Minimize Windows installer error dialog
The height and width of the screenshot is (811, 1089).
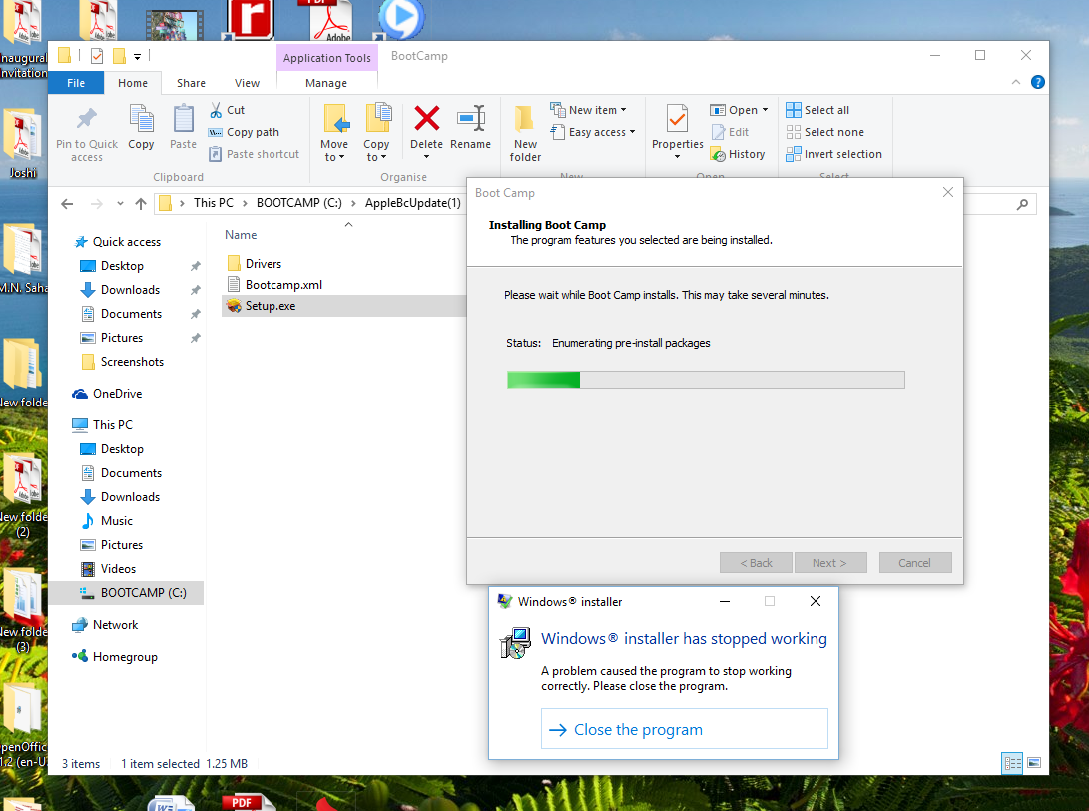tap(725, 601)
